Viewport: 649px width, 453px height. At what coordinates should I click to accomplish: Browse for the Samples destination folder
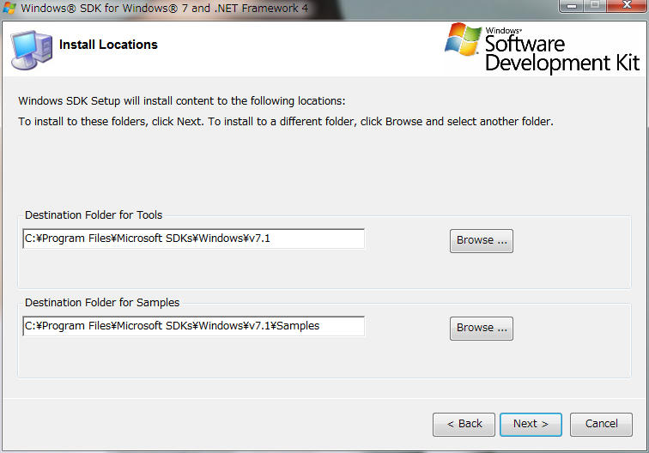click(482, 329)
